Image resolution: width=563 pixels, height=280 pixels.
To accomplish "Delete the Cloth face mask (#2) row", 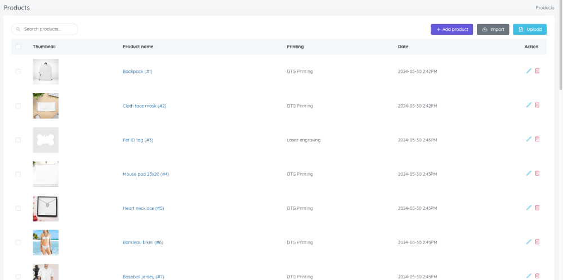I will [x=537, y=105].
